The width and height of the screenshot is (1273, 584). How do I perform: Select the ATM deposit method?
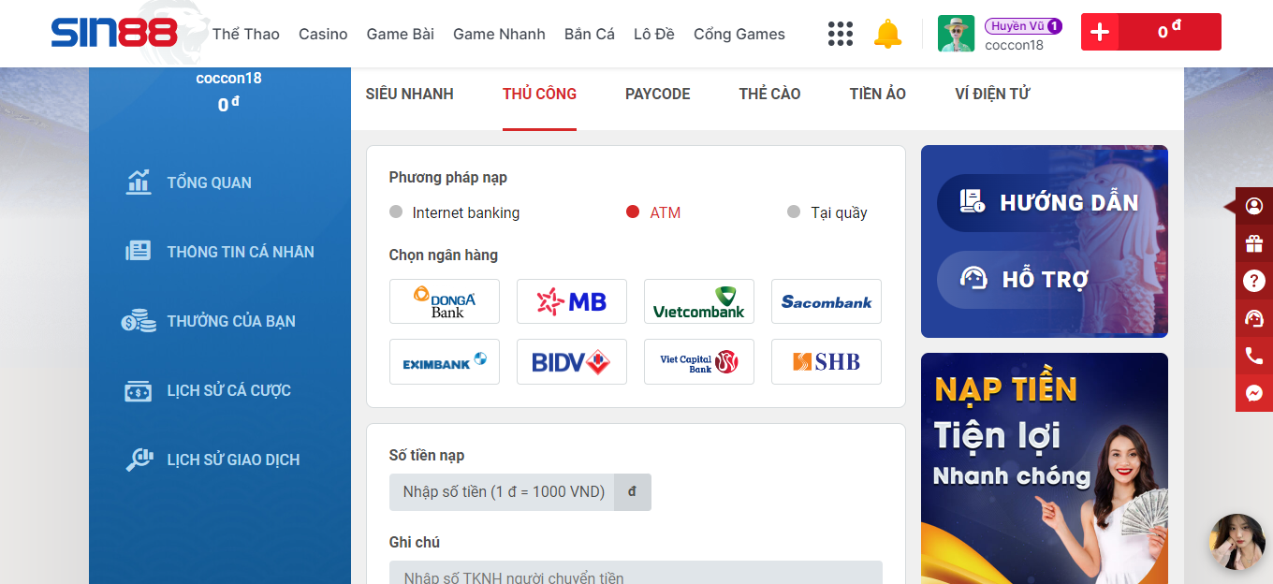click(x=653, y=212)
